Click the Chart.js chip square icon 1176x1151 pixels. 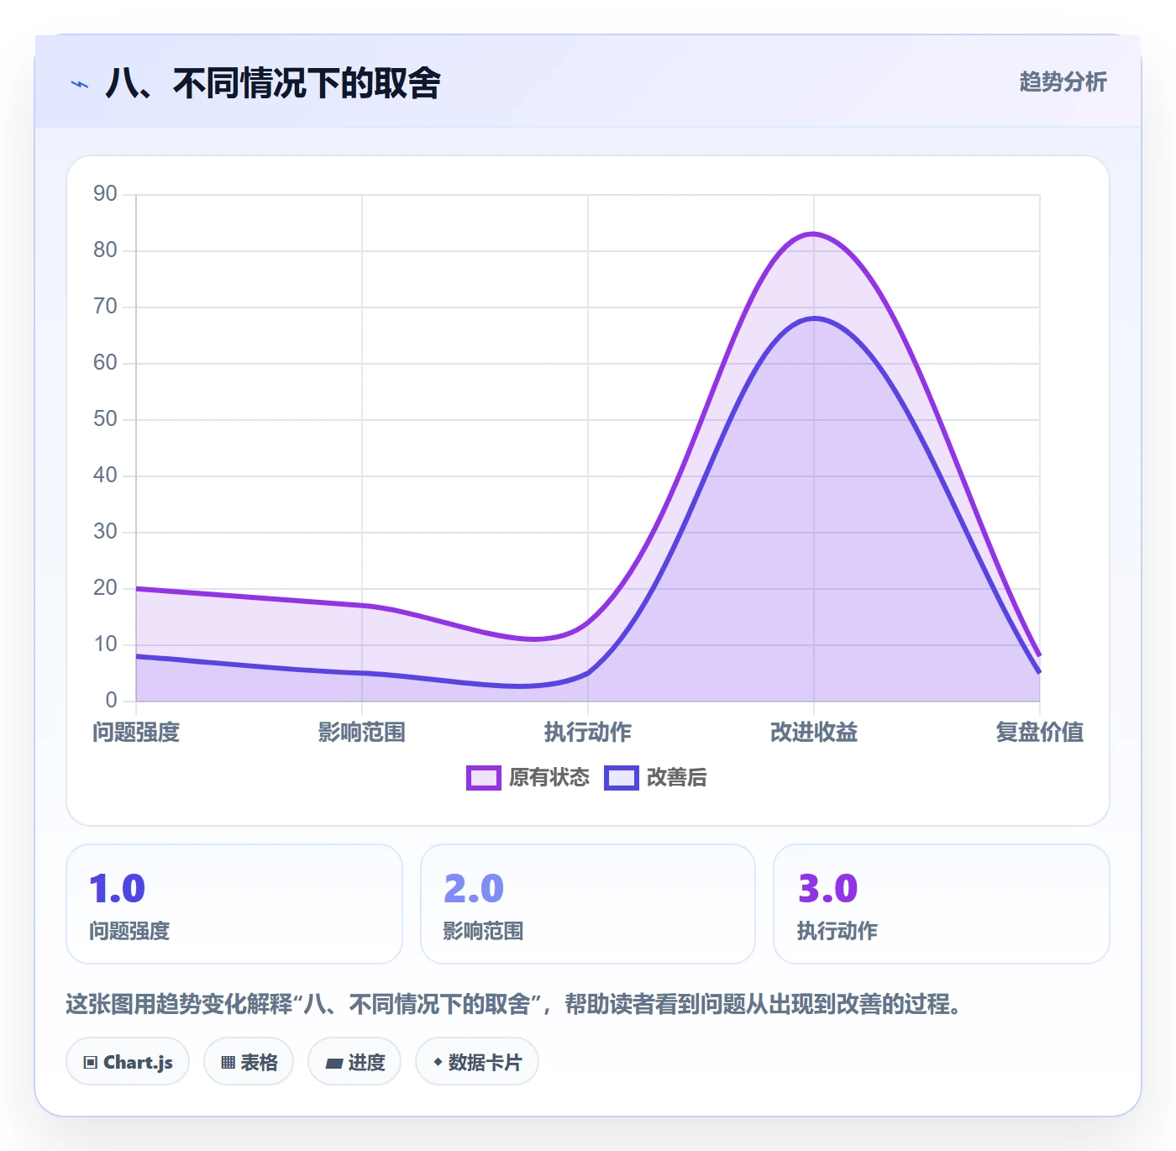click(91, 1063)
